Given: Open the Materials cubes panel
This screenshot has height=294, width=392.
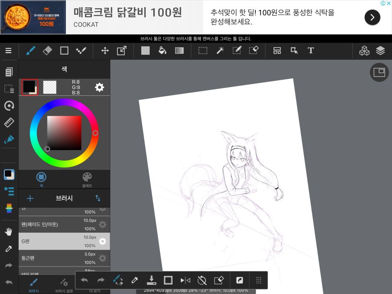Looking at the screenshot, I should tap(364, 51).
